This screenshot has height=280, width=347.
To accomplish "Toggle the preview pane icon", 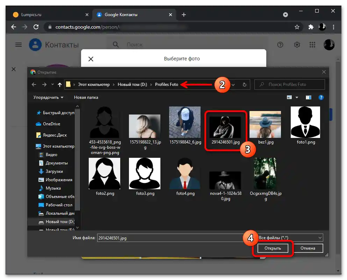I will 309,97.
